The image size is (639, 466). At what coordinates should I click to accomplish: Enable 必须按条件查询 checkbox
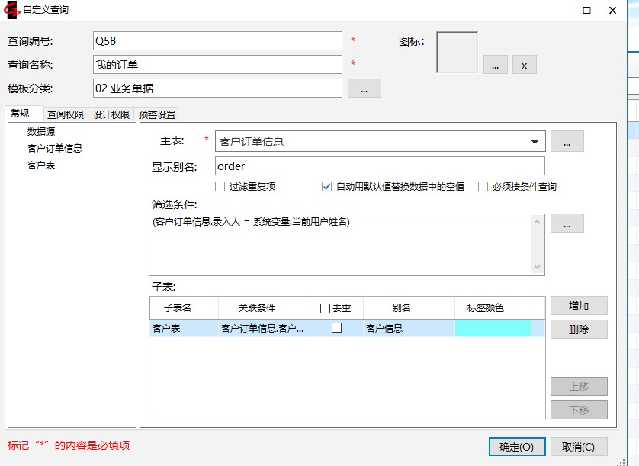[483, 187]
